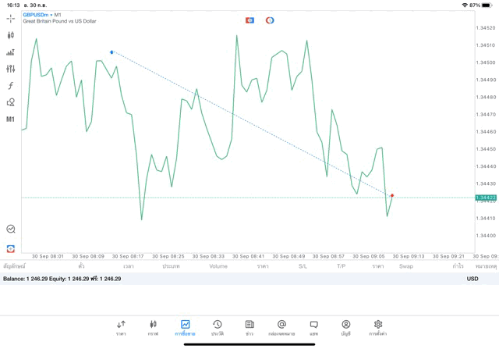Switch to the chart (กราฟ) tab
The width and height of the screenshot is (499, 349).
153,328
